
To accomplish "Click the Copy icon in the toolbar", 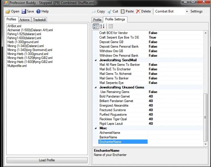I will 94,11.
